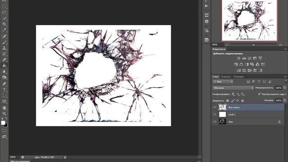Viewport: 288px width, 162px height.
Task: Select the Crop tool
Action: pos(4,24)
